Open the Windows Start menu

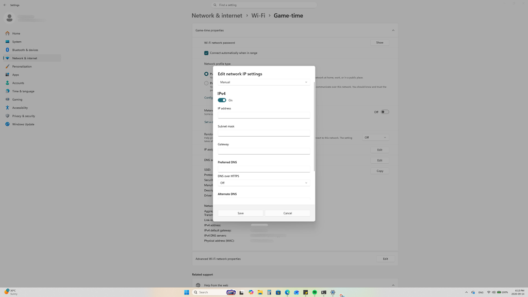coord(187,292)
